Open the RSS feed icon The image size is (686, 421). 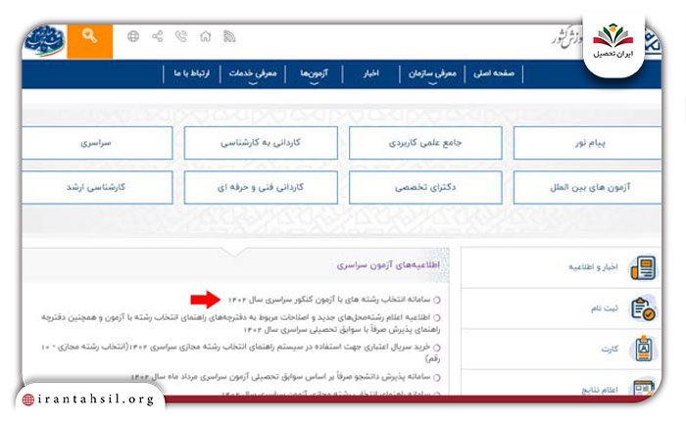229,36
